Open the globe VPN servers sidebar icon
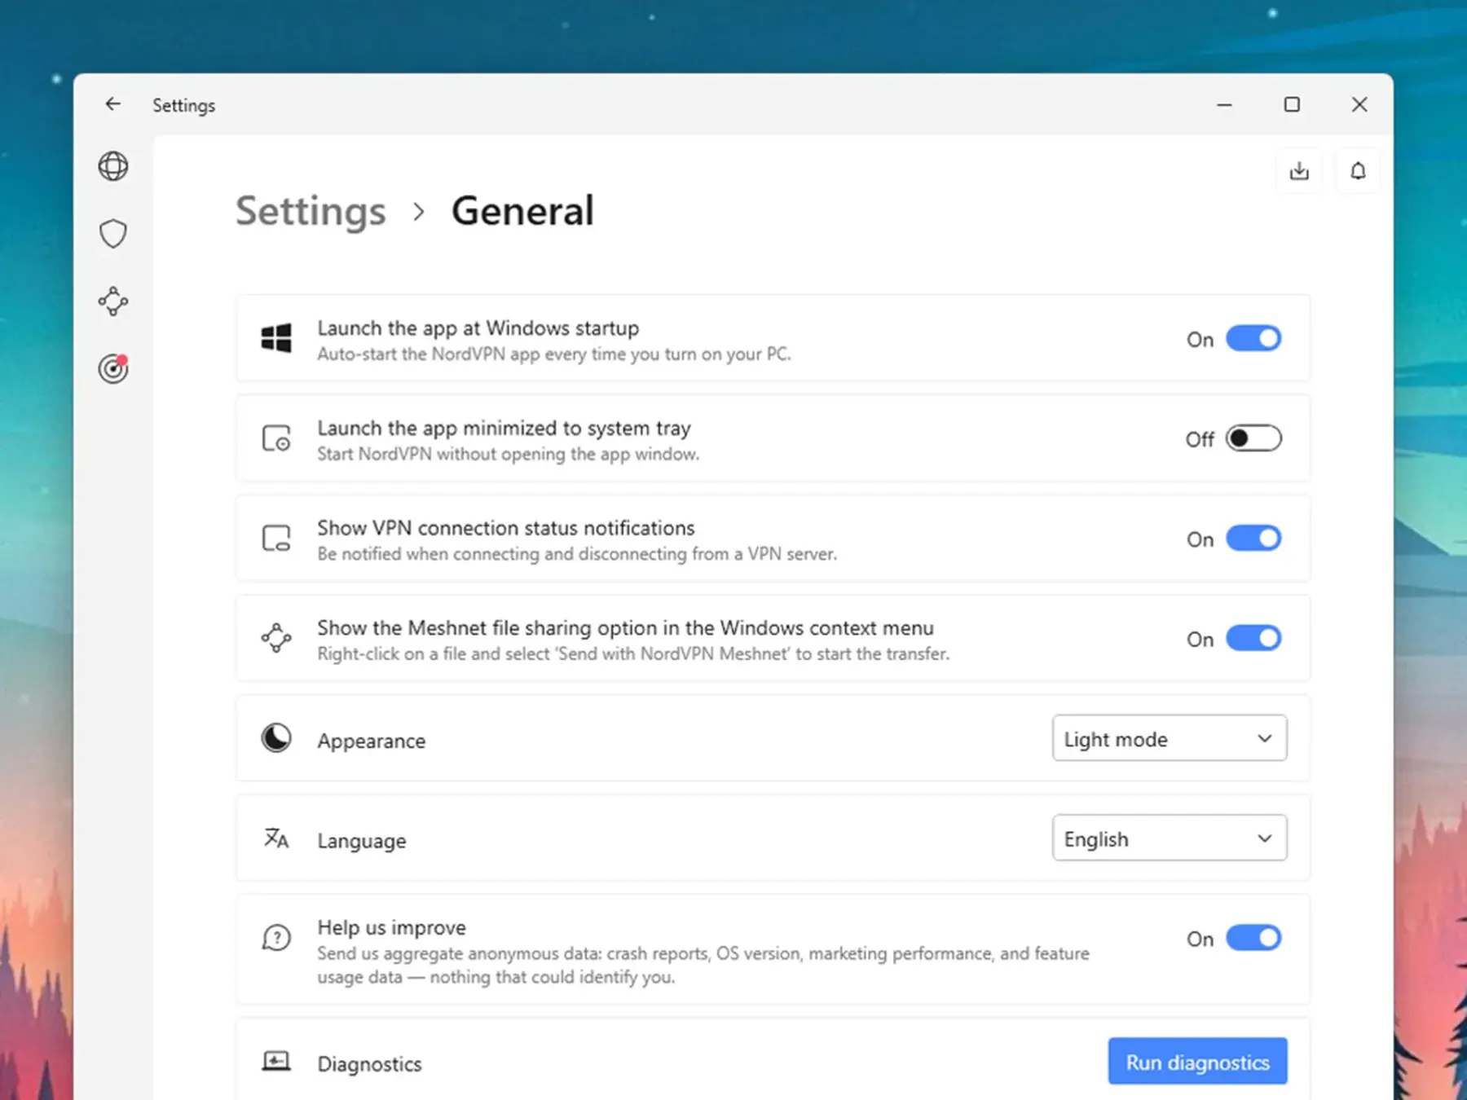 (x=113, y=166)
